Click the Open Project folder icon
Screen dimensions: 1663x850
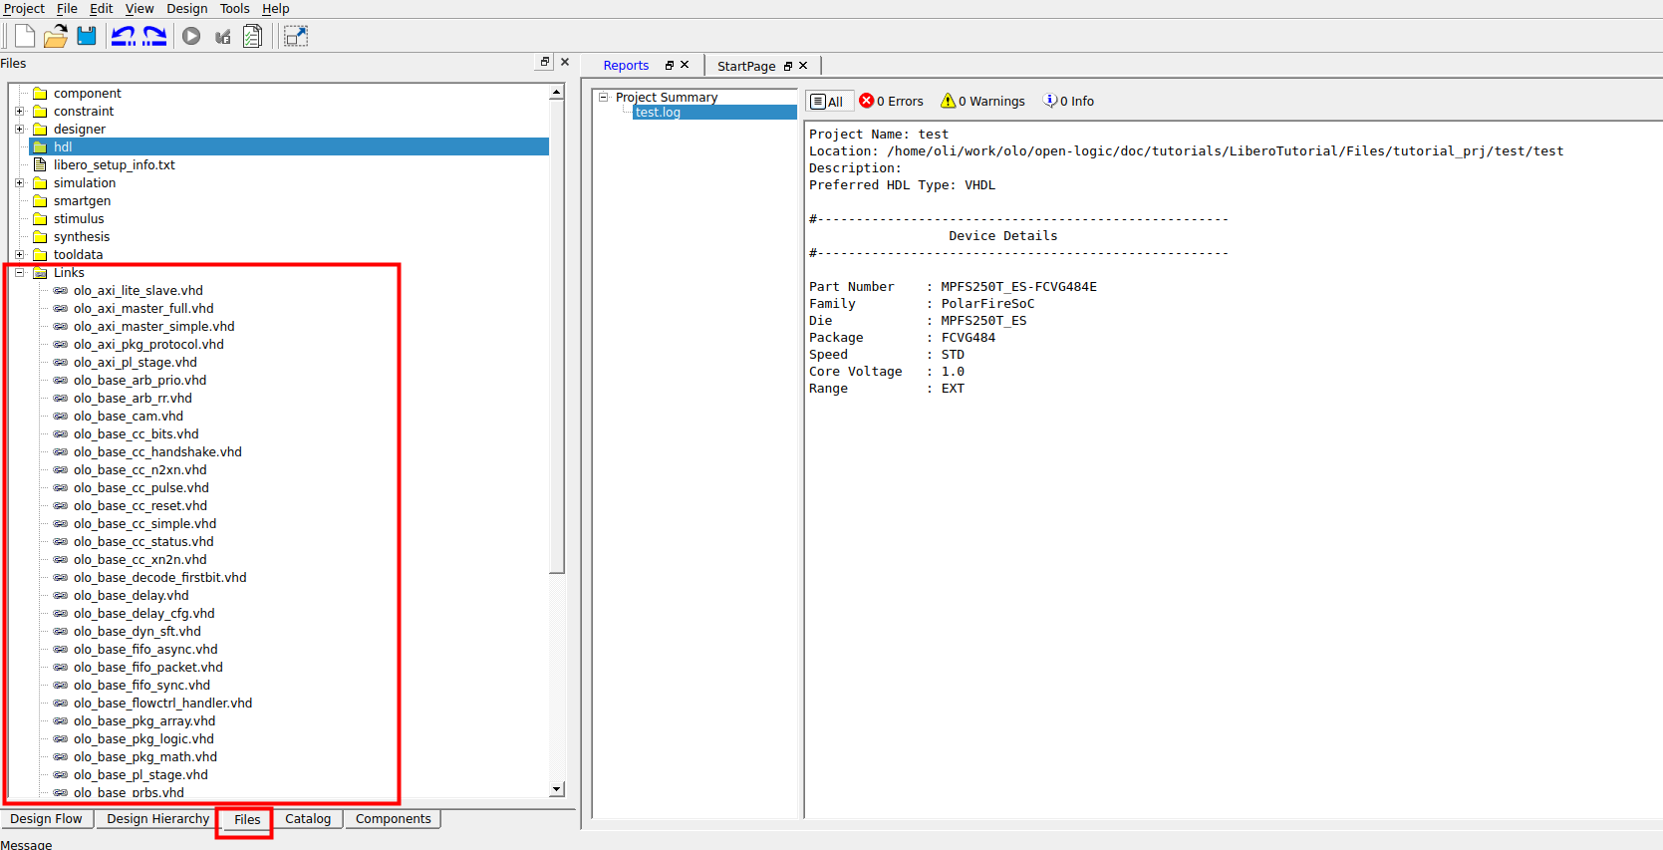tap(56, 36)
